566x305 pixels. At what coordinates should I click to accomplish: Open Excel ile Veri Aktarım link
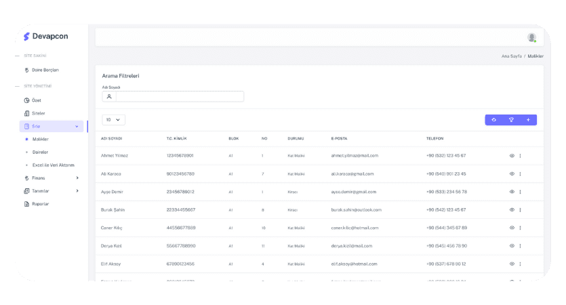(x=53, y=165)
